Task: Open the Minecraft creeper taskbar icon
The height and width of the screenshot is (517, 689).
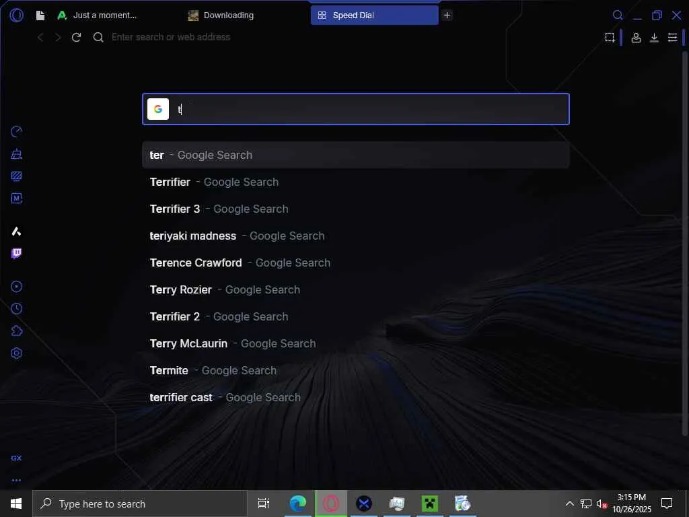Action: (x=430, y=504)
